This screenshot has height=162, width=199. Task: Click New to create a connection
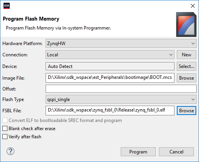[x=187, y=55]
